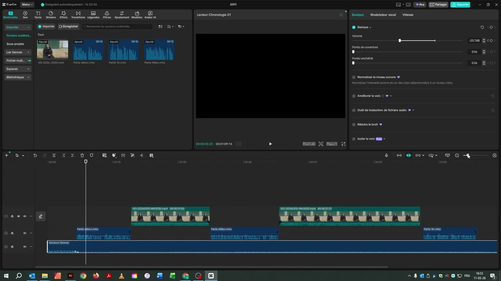Viewport: 501px width, 281px height.
Task: Click the Split clip tool icon
Action: pos(54,155)
